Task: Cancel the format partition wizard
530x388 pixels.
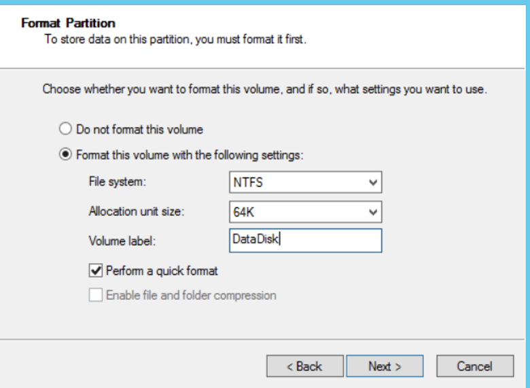Action: coord(475,366)
